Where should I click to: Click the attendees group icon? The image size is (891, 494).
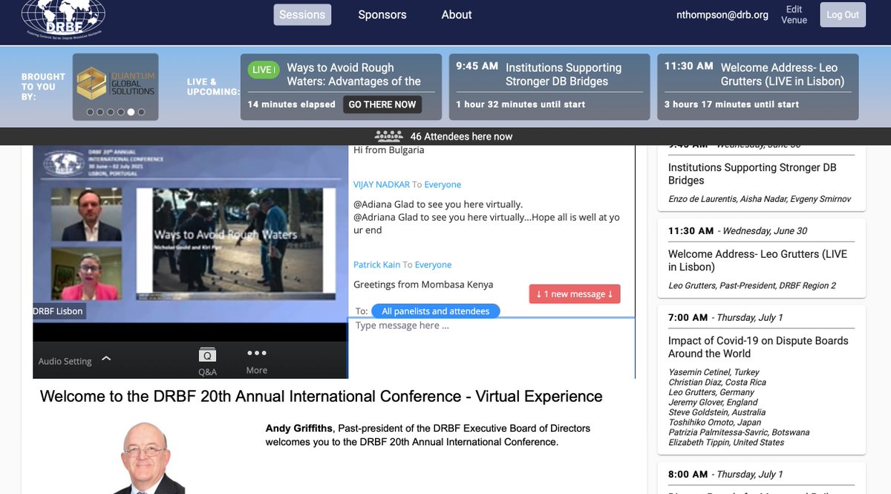pos(389,136)
